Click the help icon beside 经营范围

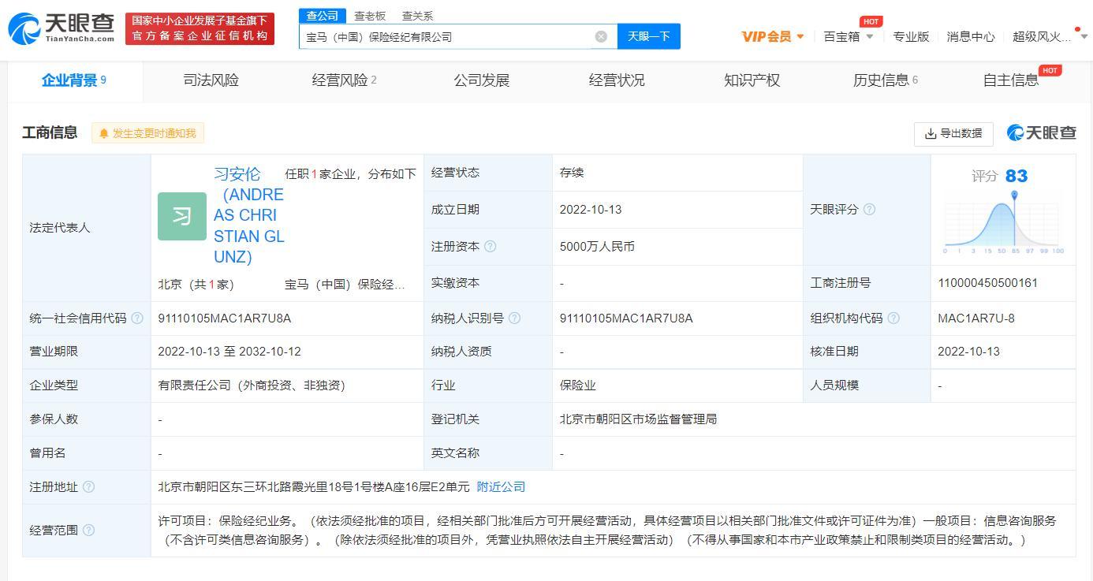88,531
